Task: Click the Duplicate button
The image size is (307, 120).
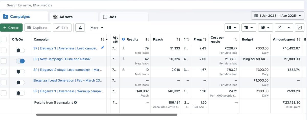Action: (38, 28)
